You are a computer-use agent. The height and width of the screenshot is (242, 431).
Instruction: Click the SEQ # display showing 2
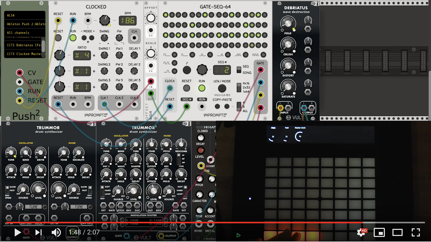[222, 70]
